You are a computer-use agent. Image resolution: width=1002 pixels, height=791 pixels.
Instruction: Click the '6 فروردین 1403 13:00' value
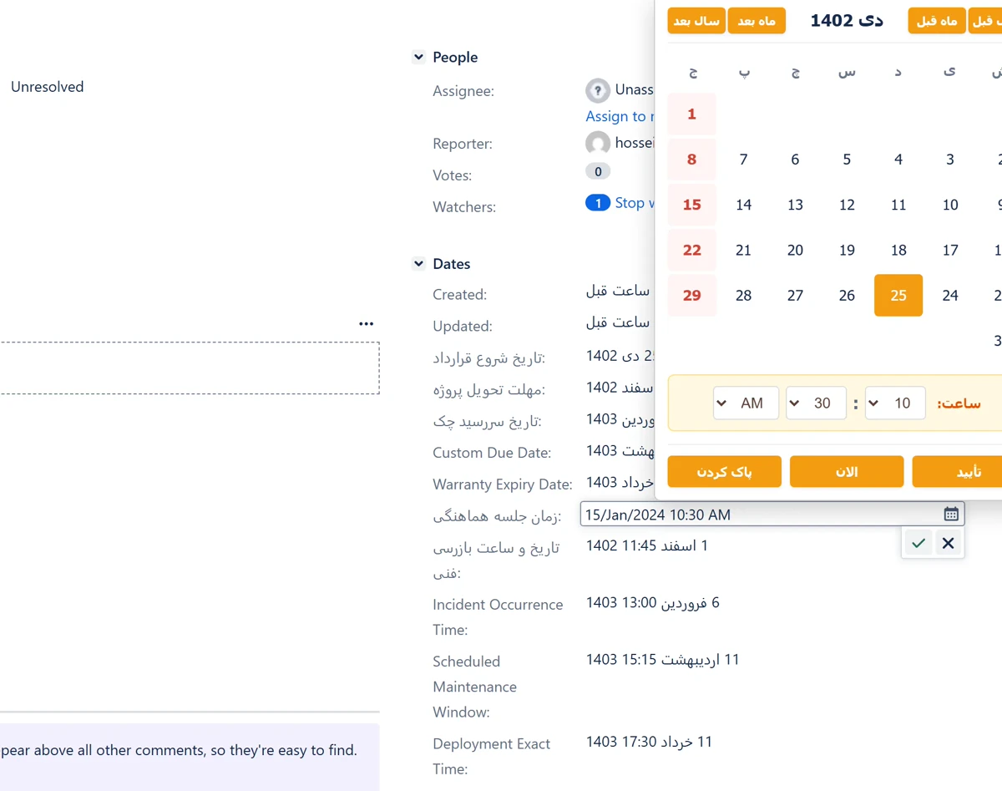652,602
